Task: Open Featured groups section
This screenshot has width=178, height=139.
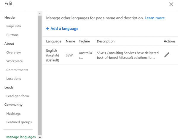Action: click(19, 122)
